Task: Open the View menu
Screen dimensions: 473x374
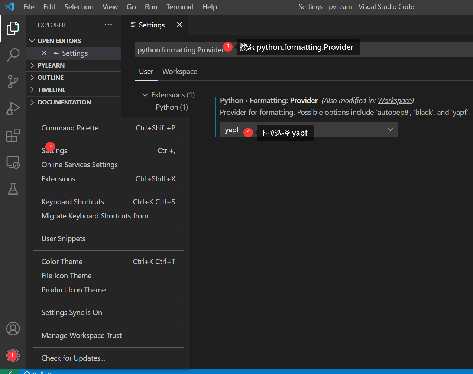Action: (110, 7)
